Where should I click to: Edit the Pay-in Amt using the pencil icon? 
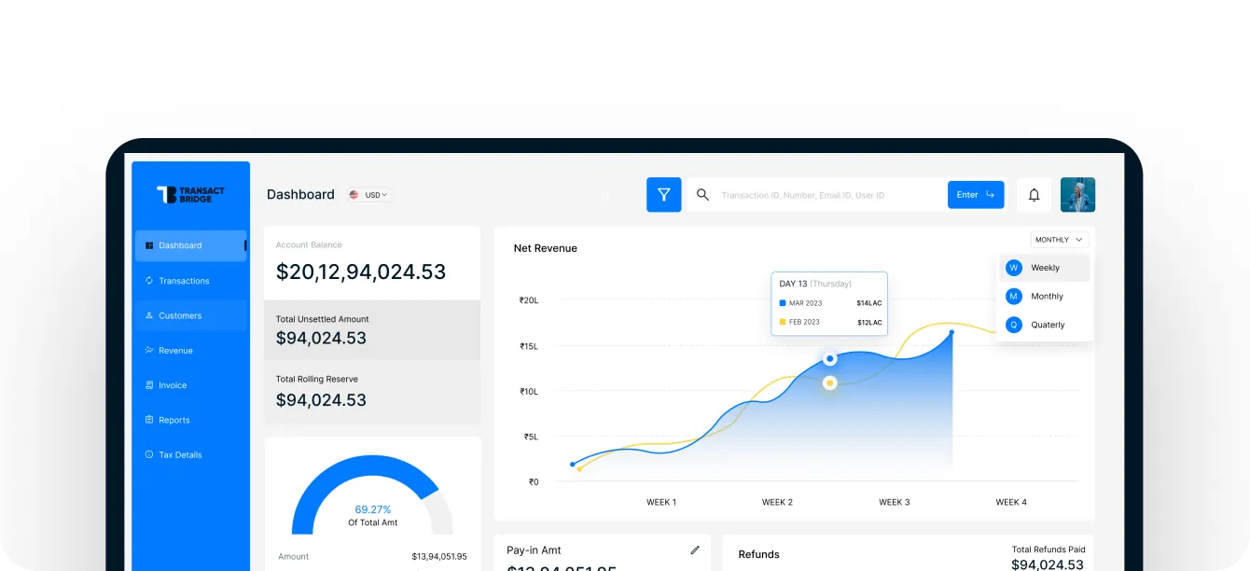[x=694, y=550]
